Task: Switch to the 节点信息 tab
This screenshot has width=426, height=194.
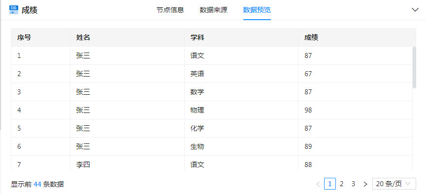Action: (x=170, y=10)
